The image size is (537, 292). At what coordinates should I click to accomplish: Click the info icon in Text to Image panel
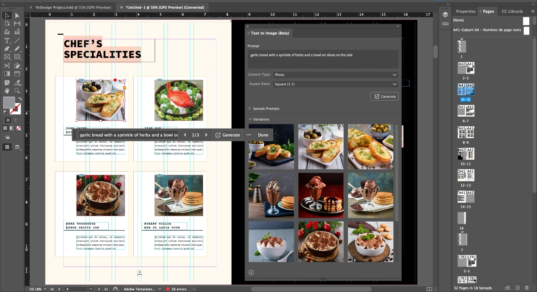tap(251, 273)
